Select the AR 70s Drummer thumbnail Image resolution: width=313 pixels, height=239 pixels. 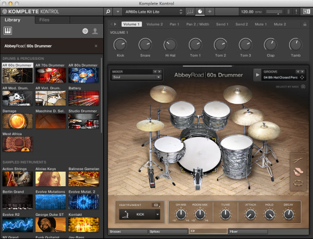50,75
